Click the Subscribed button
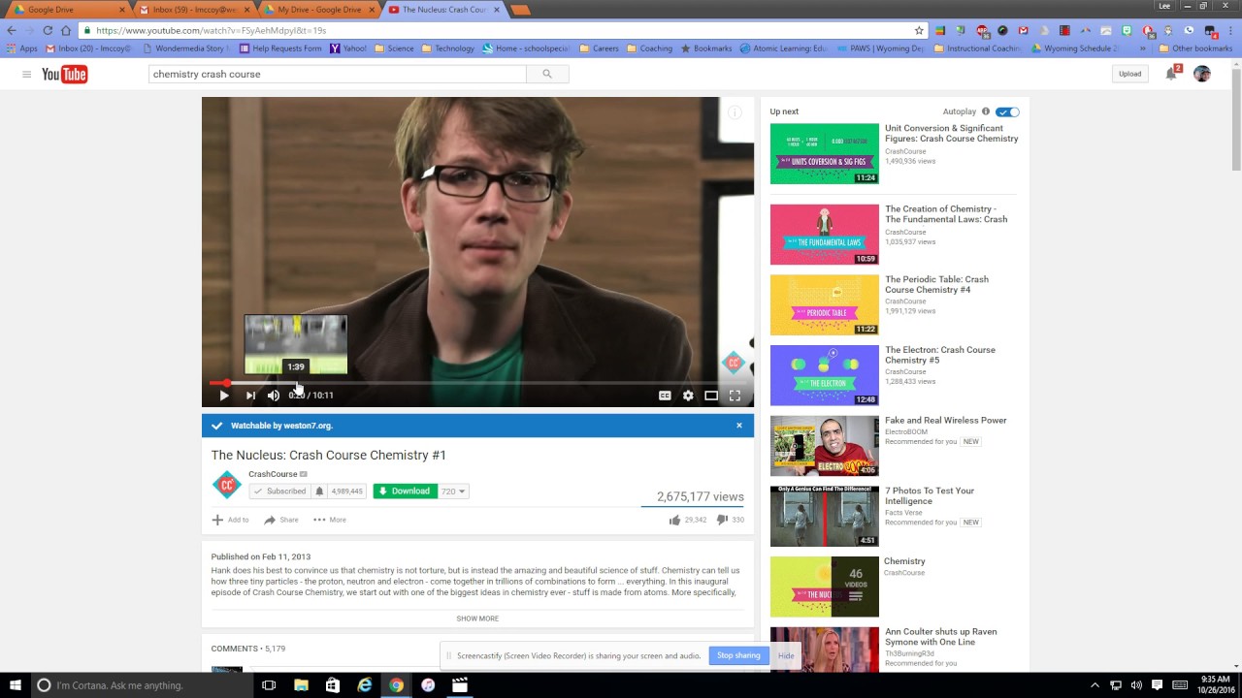 (x=279, y=492)
